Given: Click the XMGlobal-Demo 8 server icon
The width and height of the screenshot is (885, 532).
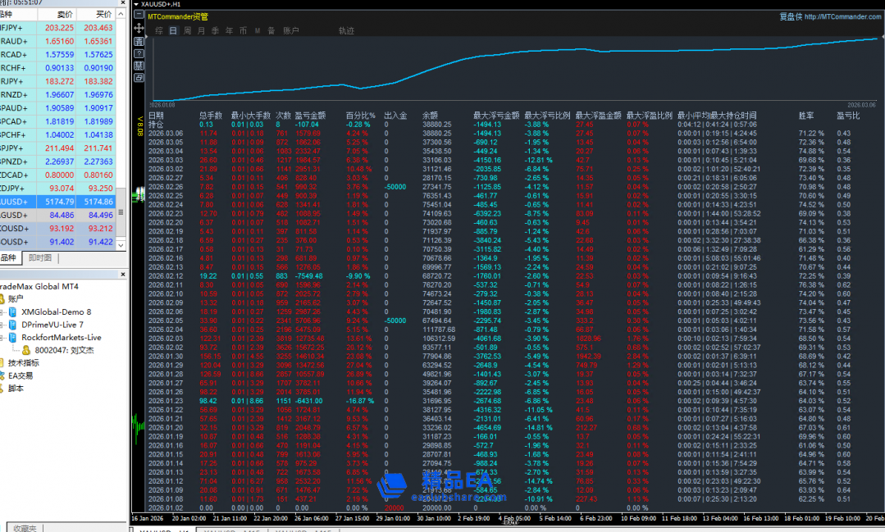Looking at the screenshot, I should 12,312.
